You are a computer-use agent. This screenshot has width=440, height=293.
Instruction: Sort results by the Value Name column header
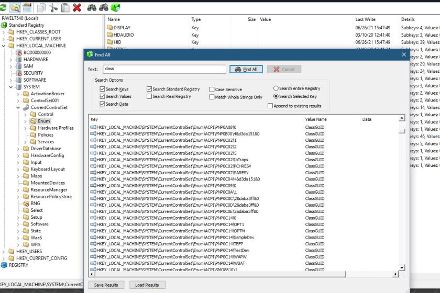pos(332,119)
